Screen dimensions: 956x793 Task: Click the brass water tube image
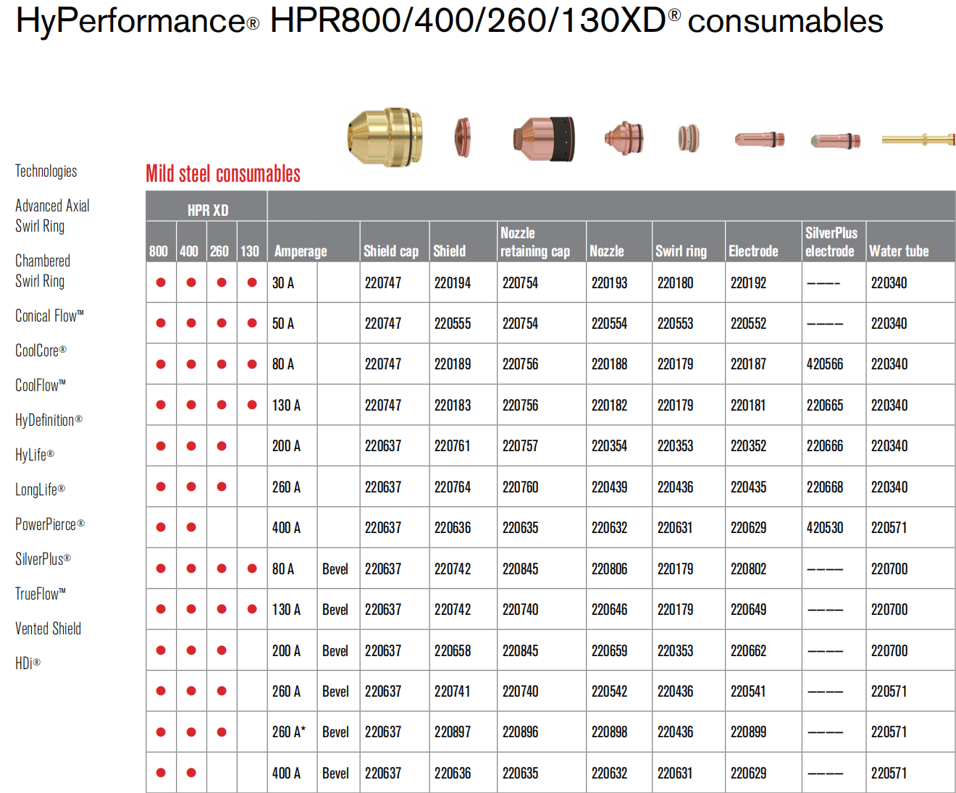918,139
